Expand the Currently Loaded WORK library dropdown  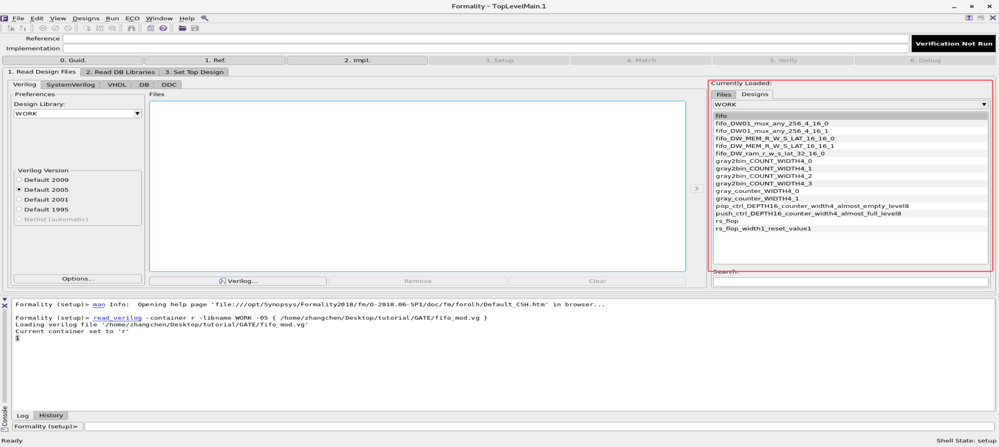[983, 104]
